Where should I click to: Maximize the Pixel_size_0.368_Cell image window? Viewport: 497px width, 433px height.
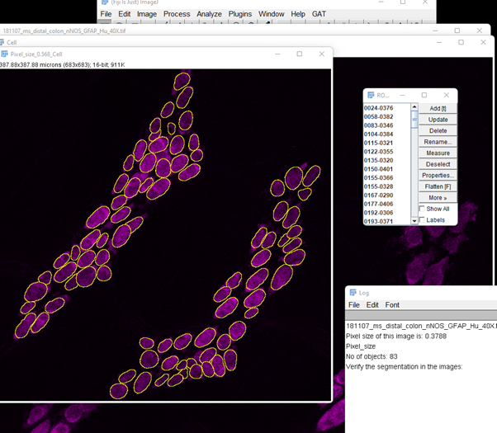(300, 54)
